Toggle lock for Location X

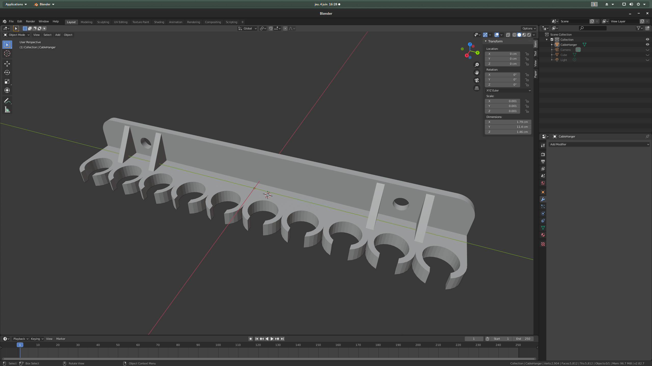point(527,54)
